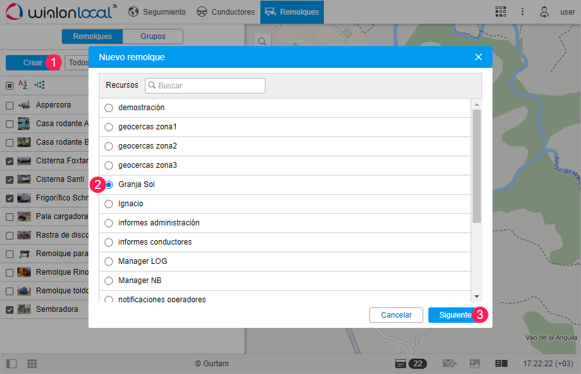
Task: Select the notificaciones operadores radio button
Action: 108,300
